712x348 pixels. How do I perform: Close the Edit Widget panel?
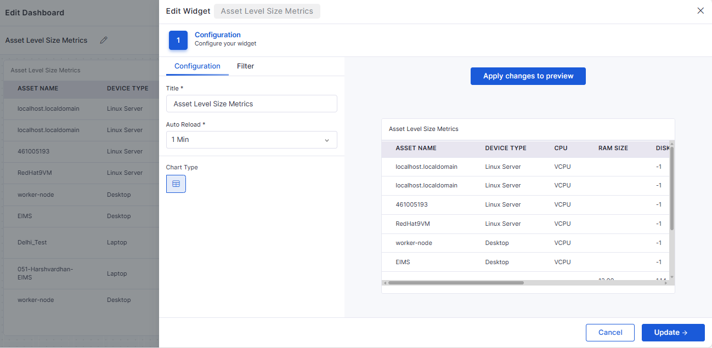[700, 11]
